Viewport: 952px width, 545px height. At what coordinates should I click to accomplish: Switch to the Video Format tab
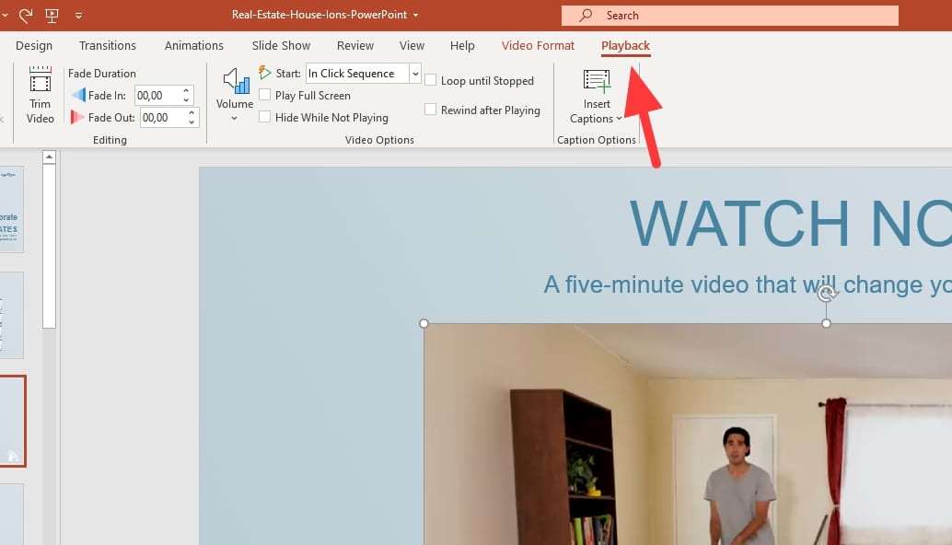(538, 45)
